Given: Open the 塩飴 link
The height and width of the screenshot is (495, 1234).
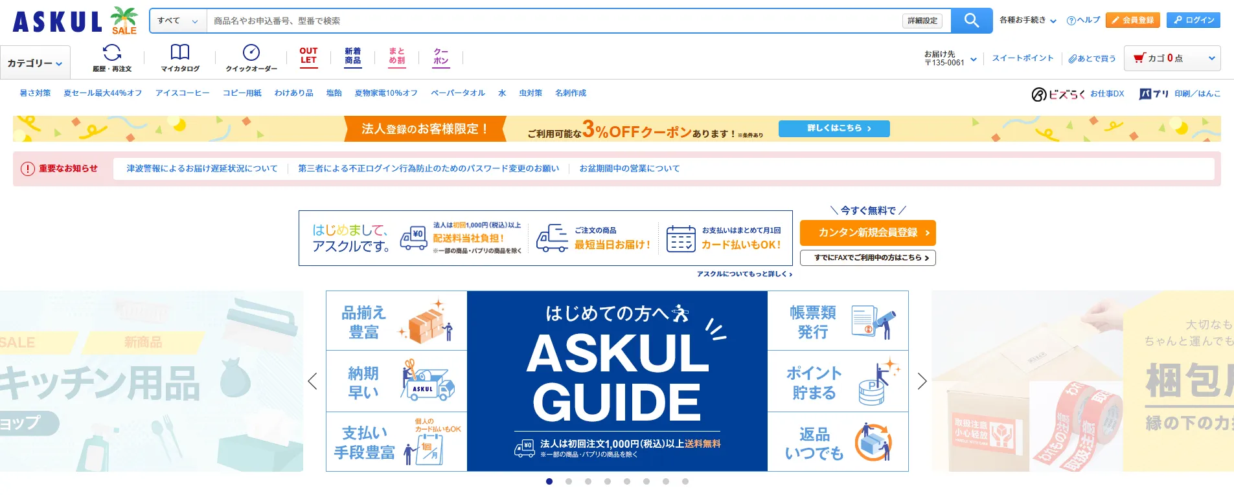Looking at the screenshot, I should 334,93.
